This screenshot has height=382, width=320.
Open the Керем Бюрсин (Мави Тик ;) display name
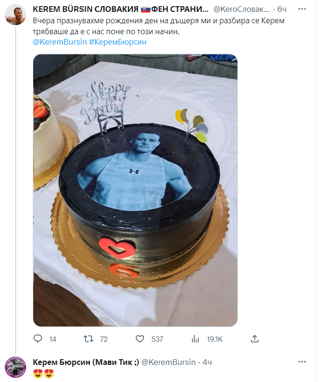click(x=85, y=362)
